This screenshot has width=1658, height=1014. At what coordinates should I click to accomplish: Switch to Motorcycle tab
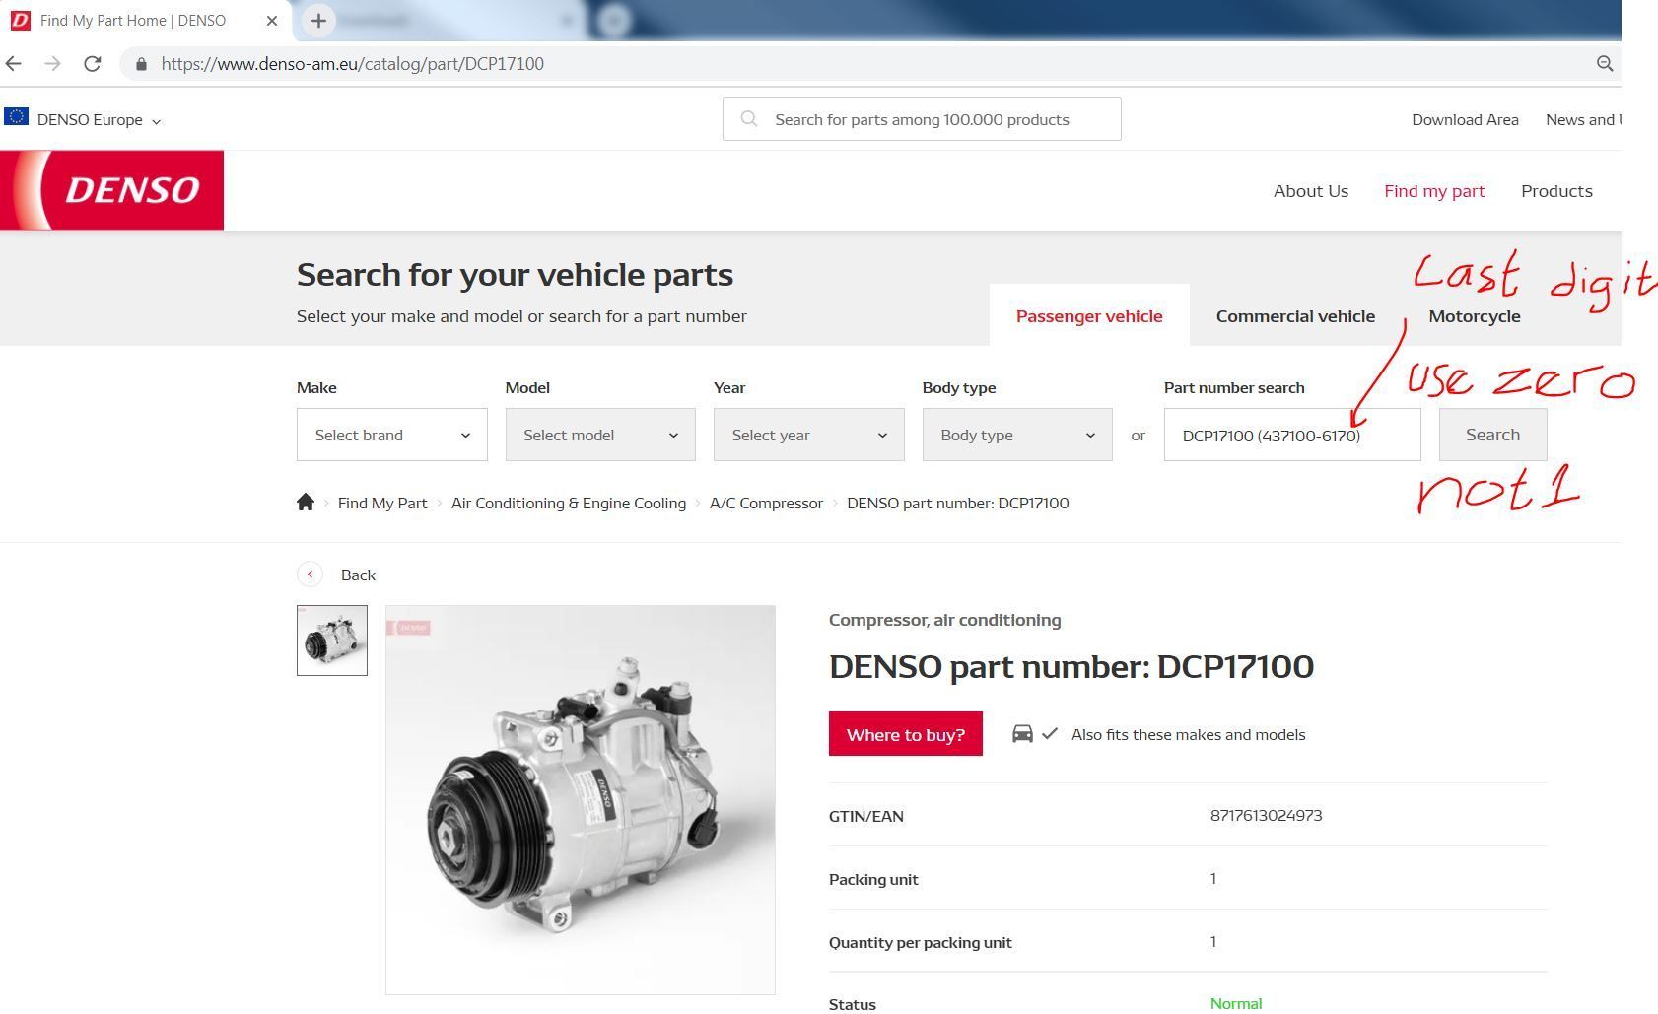coord(1475,316)
